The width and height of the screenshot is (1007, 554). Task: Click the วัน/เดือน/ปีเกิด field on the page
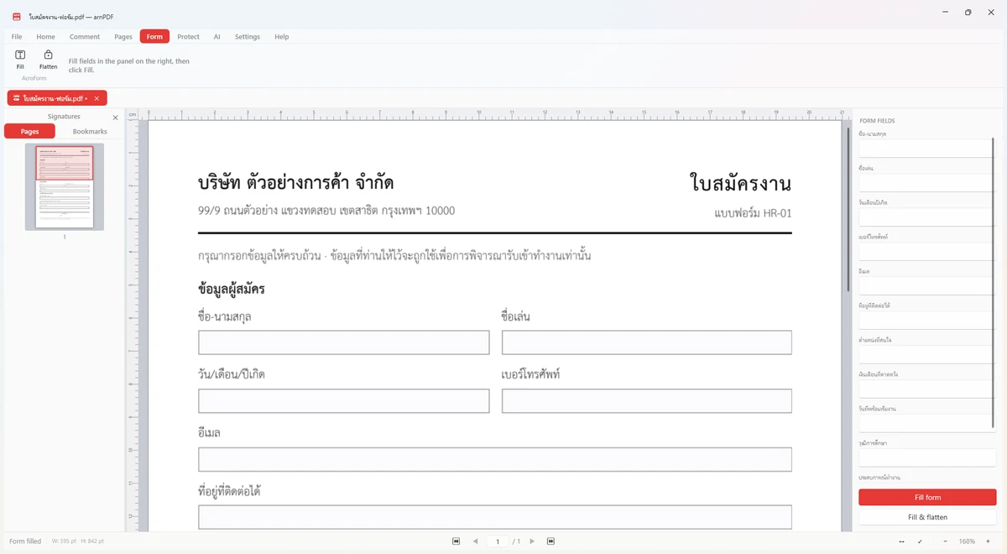click(x=344, y=401)
